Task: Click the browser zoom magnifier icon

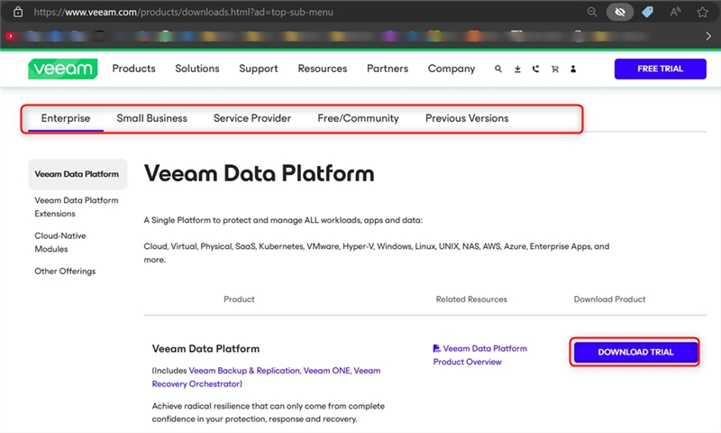Action: (x=592, y=13)
